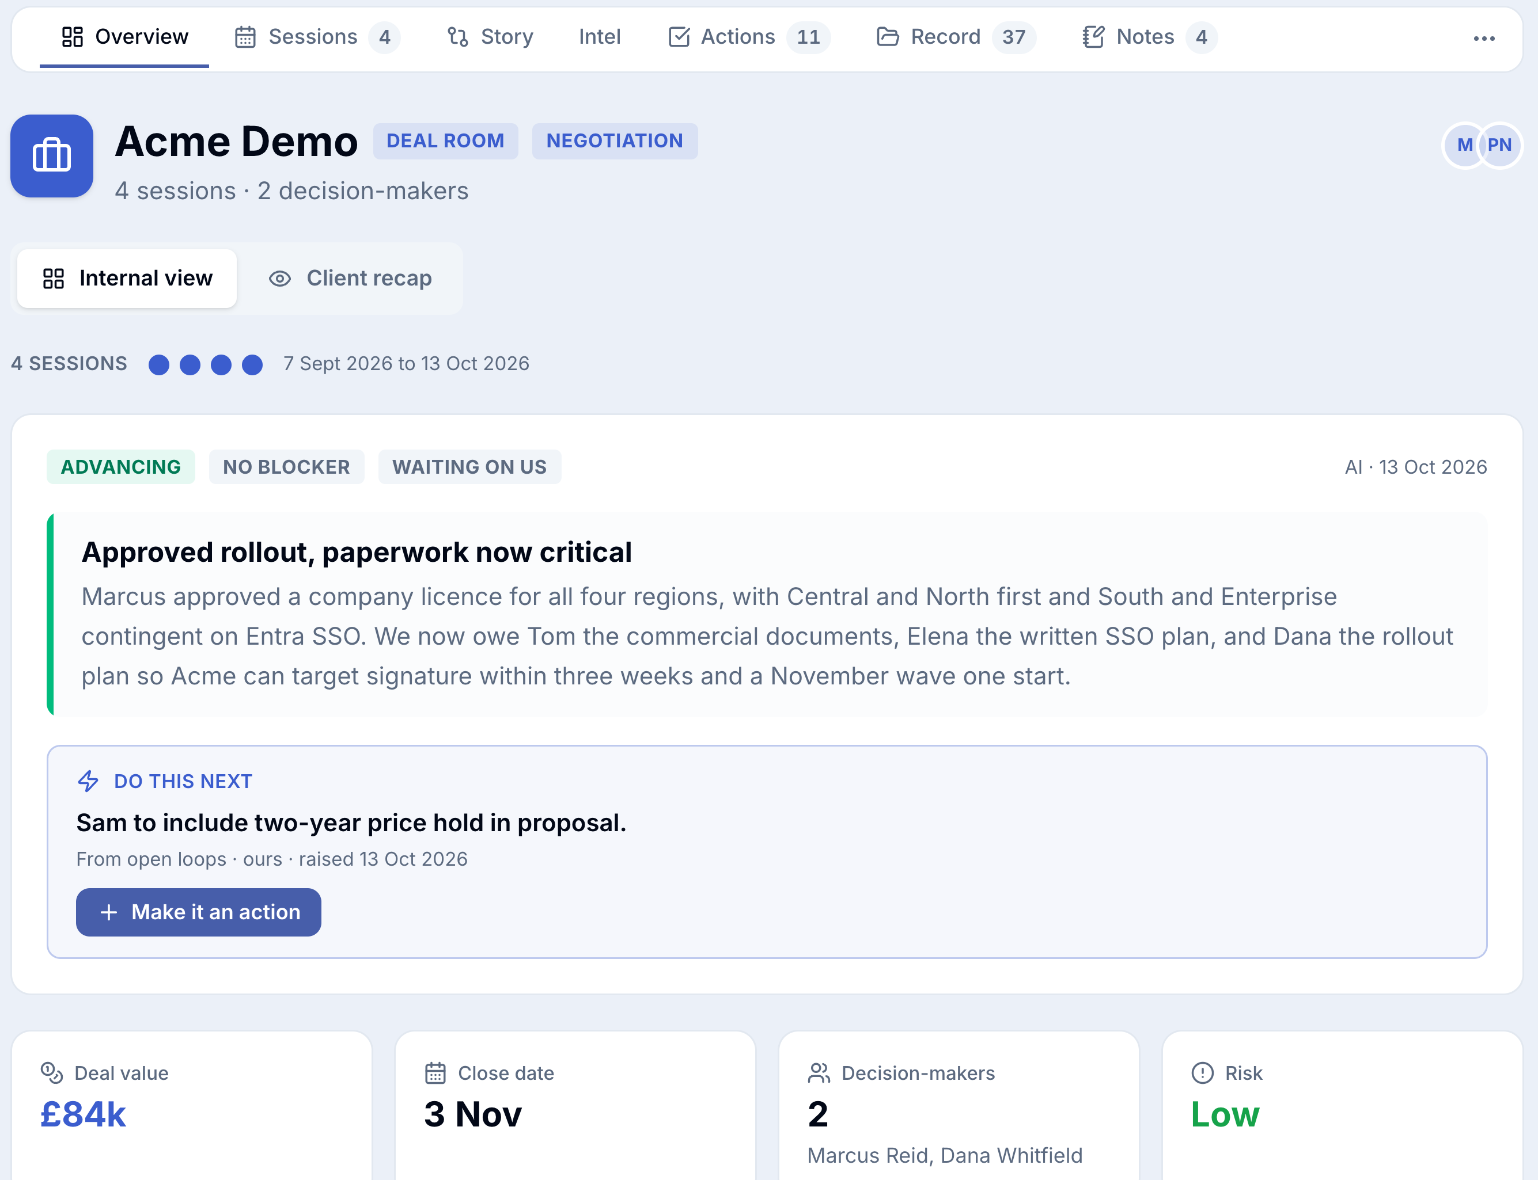The image size is (1538, 1180).
Task: Click the Acme Demo briefcase icon
Action: tap(51, 156)
